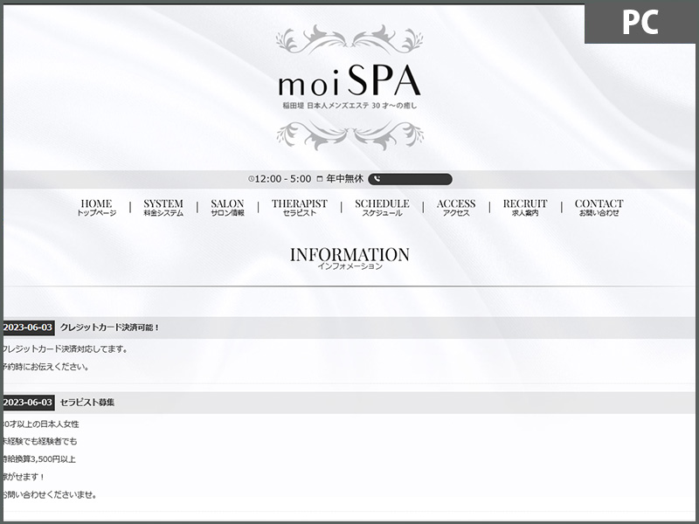View the THERAPIST page
This screenshot has height=524, width=699.
[299, 207]
